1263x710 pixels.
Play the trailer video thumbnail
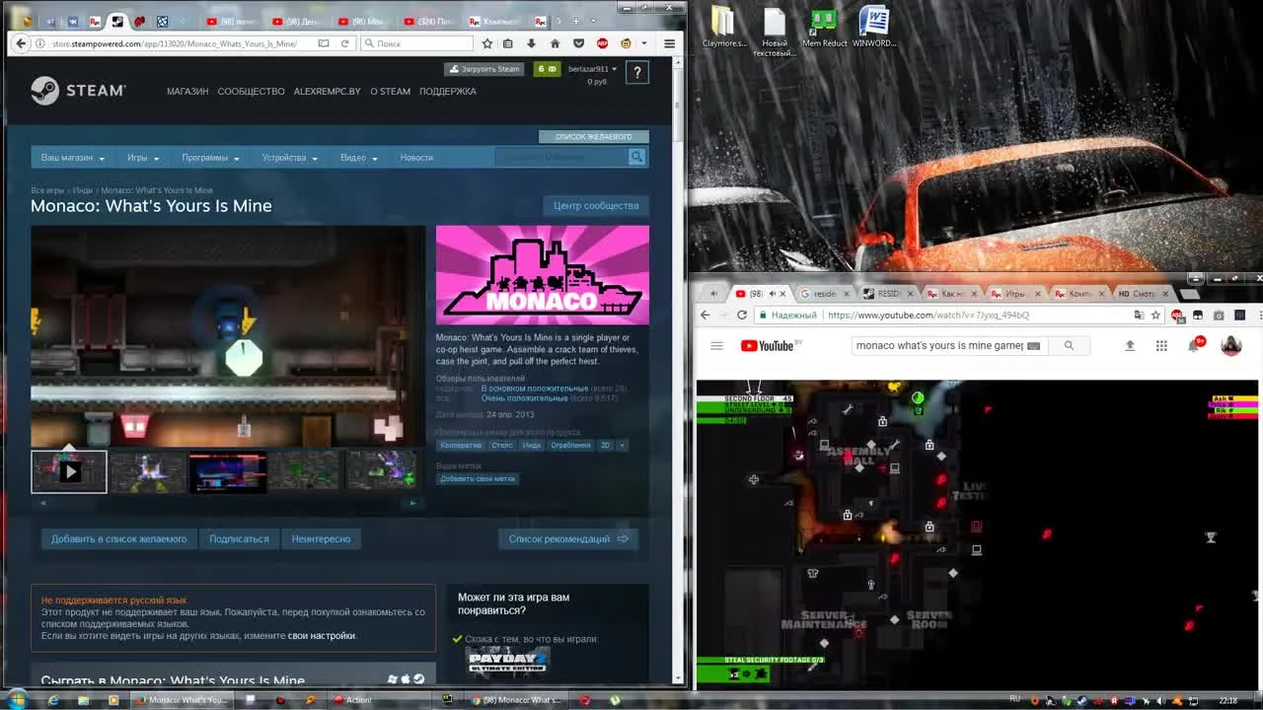point(69,472)
